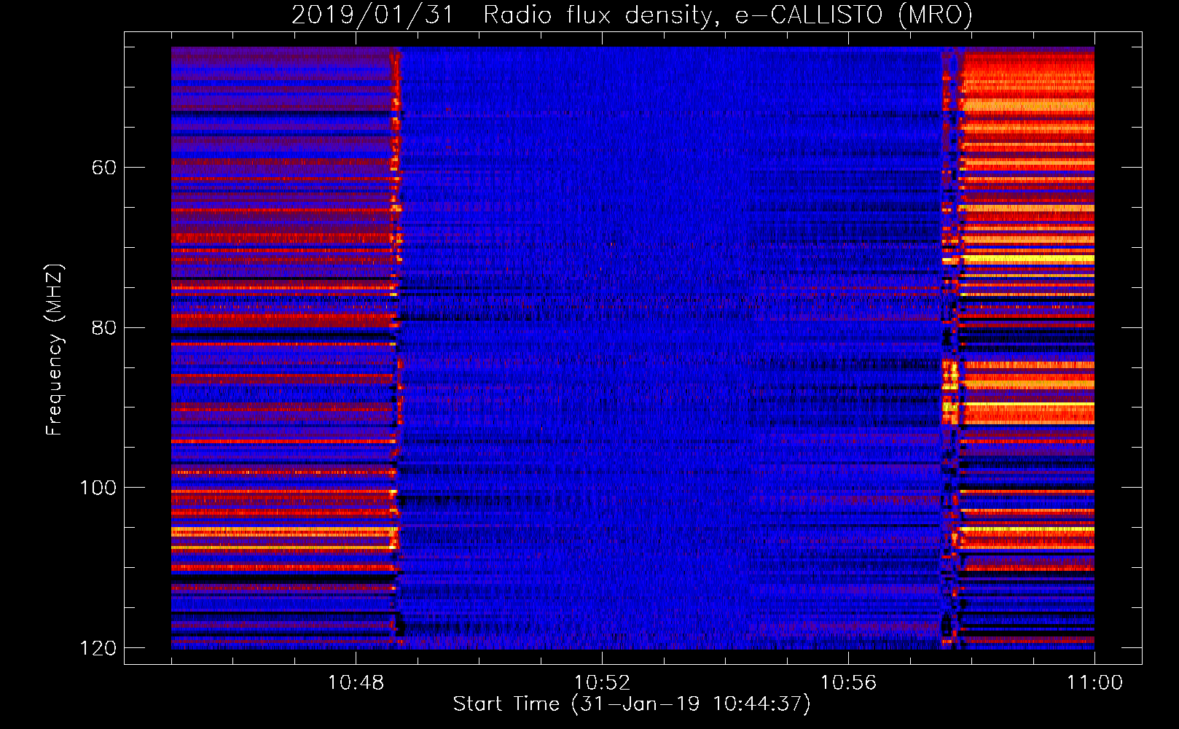The height and width of the screenshot is (729, 1179).
Task: Click the "11:00" time tick label
Action: [x=1094, y=683]
